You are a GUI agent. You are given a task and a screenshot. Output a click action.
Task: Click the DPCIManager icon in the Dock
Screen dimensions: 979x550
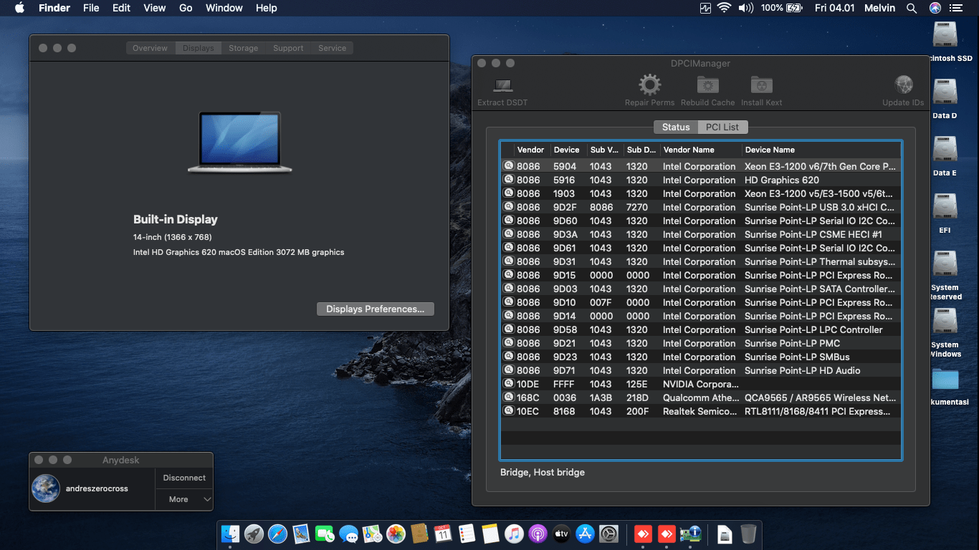(691, 534)
